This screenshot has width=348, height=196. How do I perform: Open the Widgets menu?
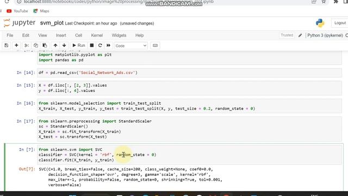point(119,35)
